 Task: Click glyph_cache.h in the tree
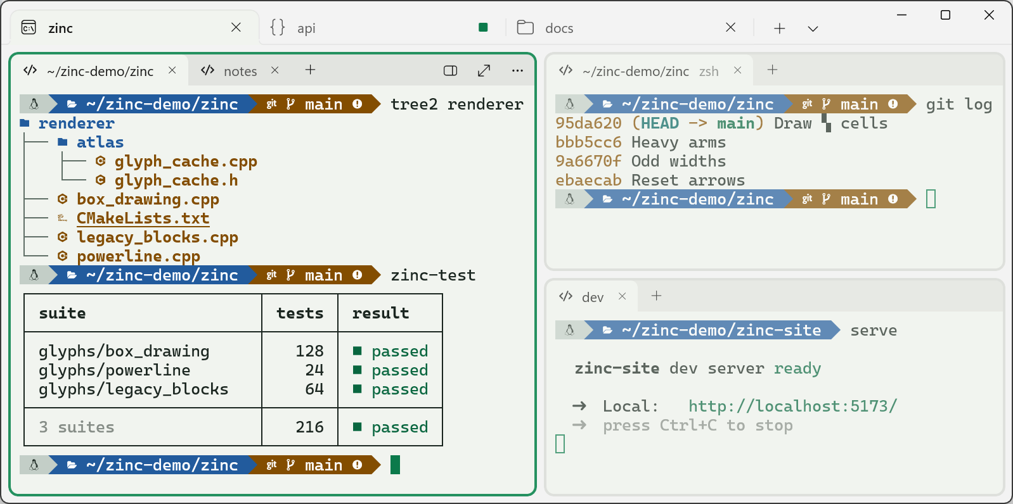coord(176,180)
